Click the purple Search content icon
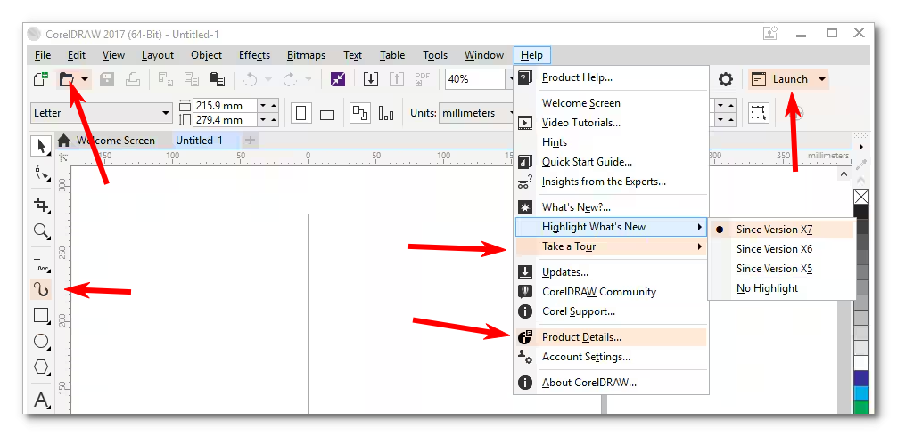This screenshot has height=436, width=897. click(x=338, y=79)
